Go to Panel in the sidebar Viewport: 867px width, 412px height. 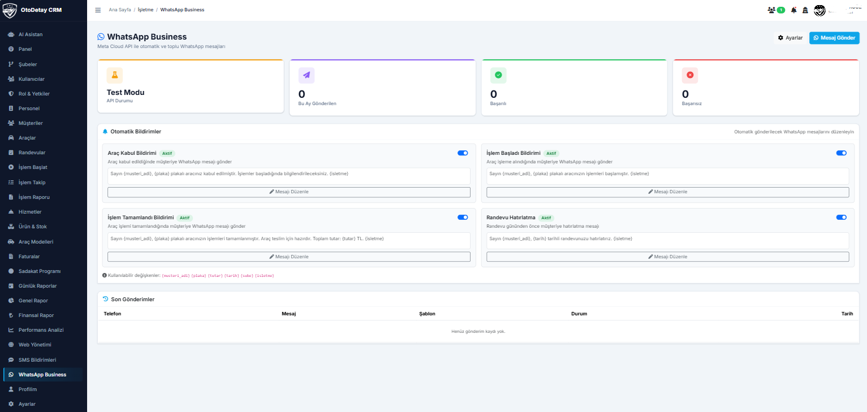pyautogui.click(x=44, y=49)
